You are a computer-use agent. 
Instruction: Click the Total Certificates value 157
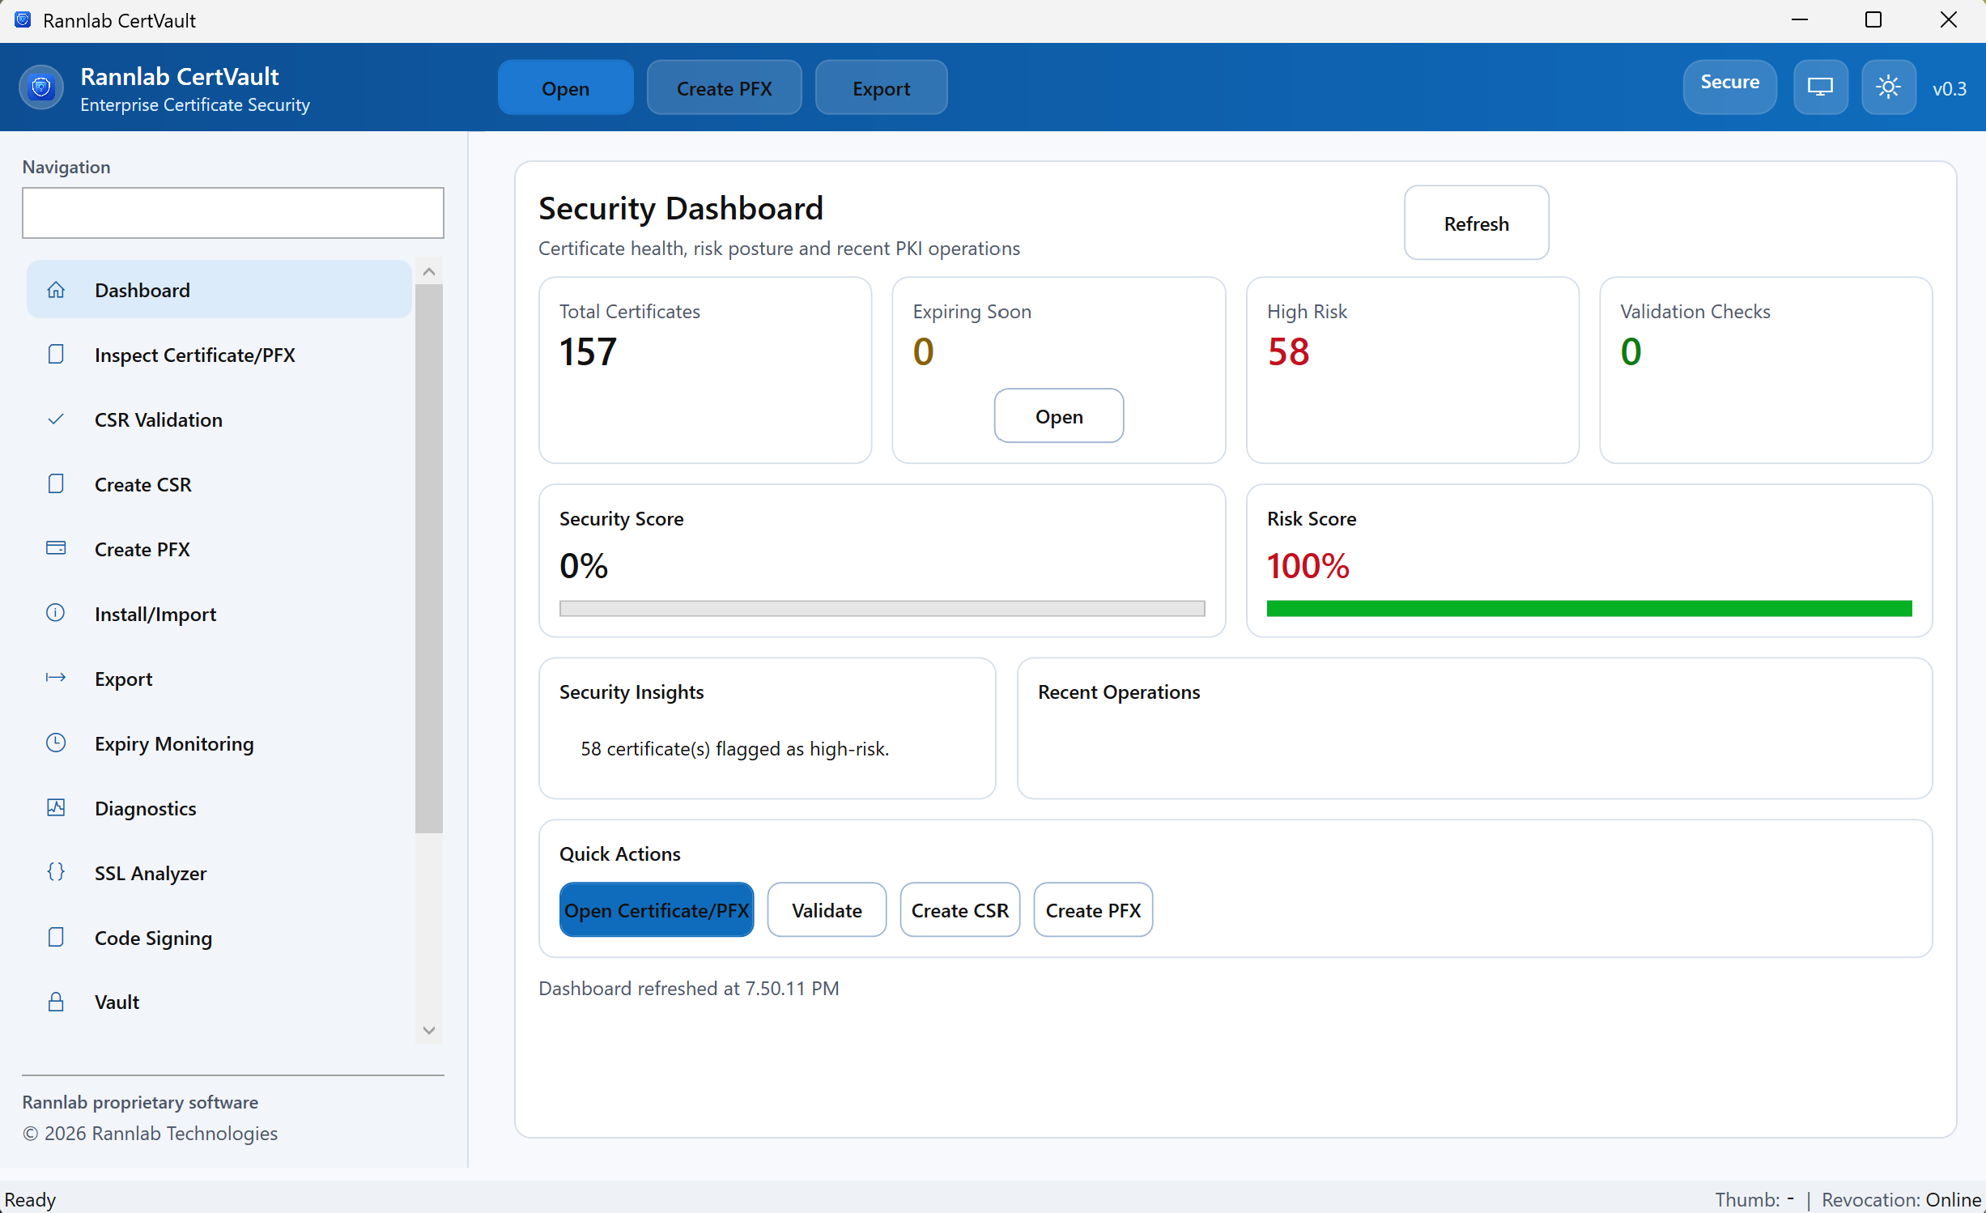588,351
